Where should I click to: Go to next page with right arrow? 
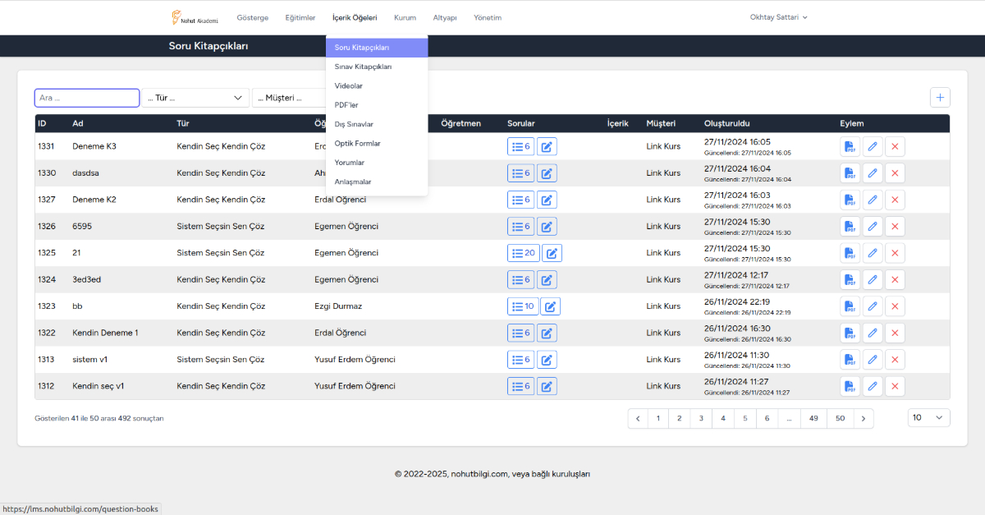click(x=863, y=418)
